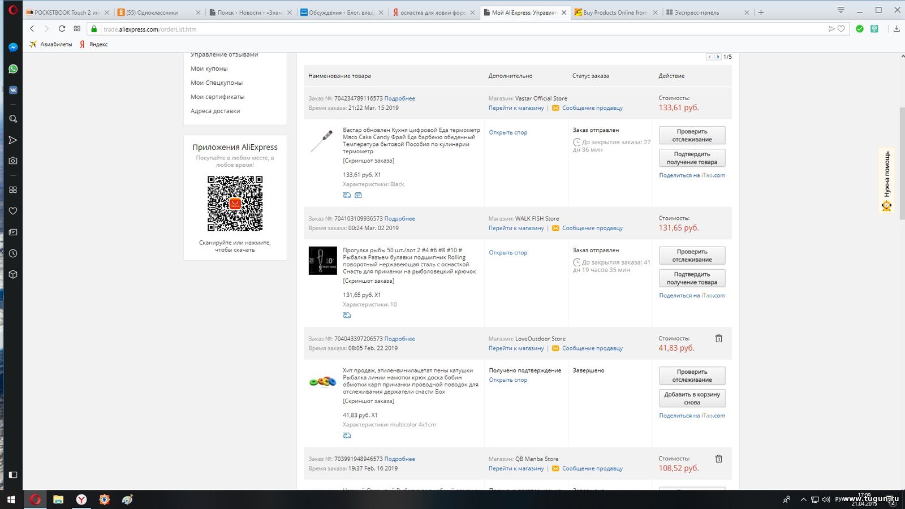Open Мои Спецкупоны in side menu
Viewport: 905px width, 509px height.
pyautogui.click(x=217, y=83)
